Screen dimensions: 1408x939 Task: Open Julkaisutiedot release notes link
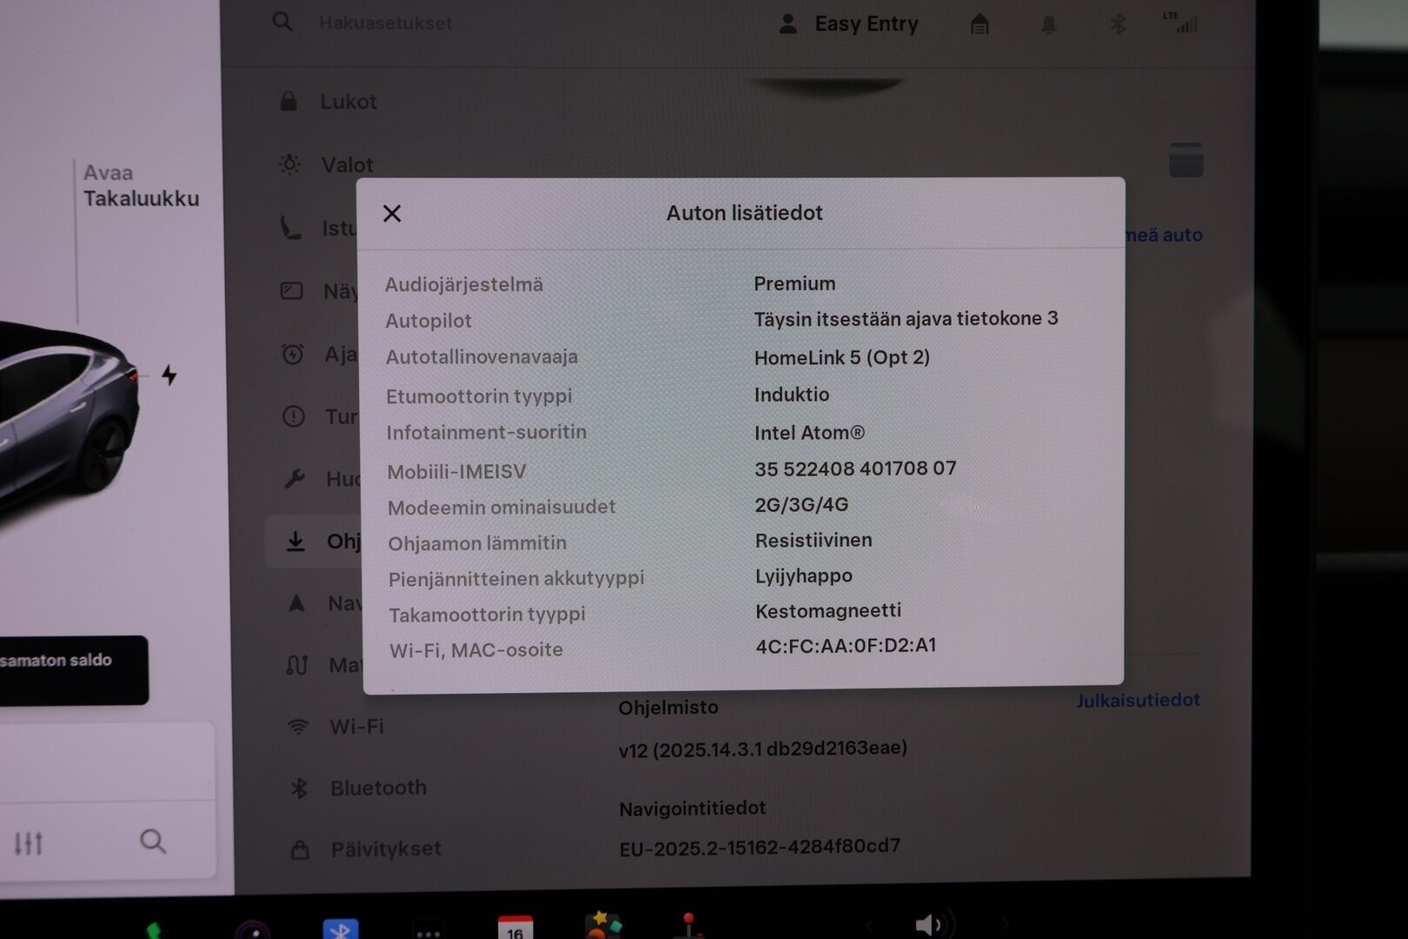coord(1138,700)
